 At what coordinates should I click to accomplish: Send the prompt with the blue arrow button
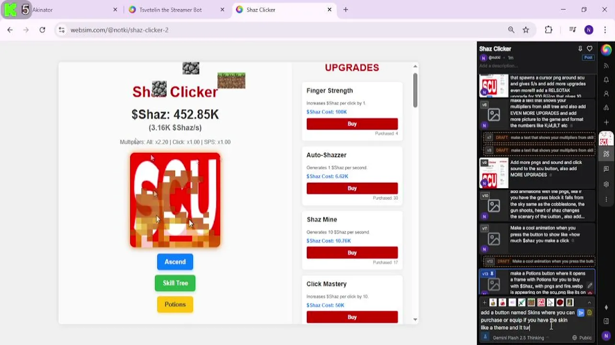point(581,313)
